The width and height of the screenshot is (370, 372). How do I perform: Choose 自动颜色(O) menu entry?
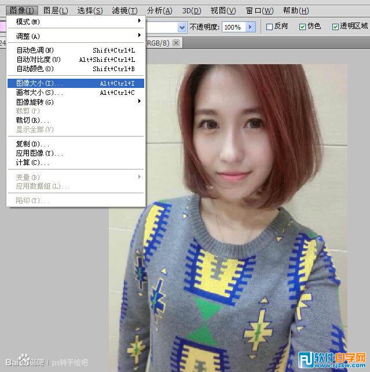coord(76,69)
